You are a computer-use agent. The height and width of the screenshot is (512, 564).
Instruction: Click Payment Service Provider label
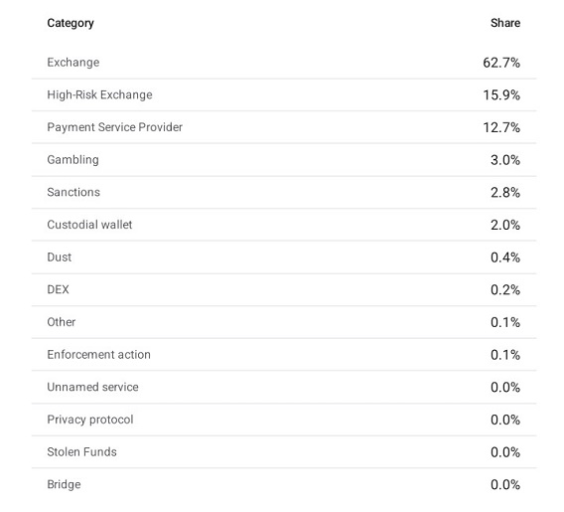(x=115, y=127)
